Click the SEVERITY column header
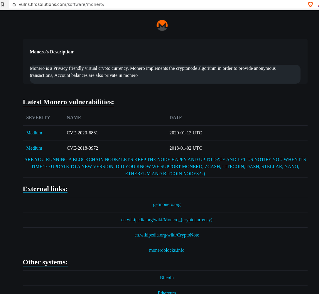 [x=38, y=118]
